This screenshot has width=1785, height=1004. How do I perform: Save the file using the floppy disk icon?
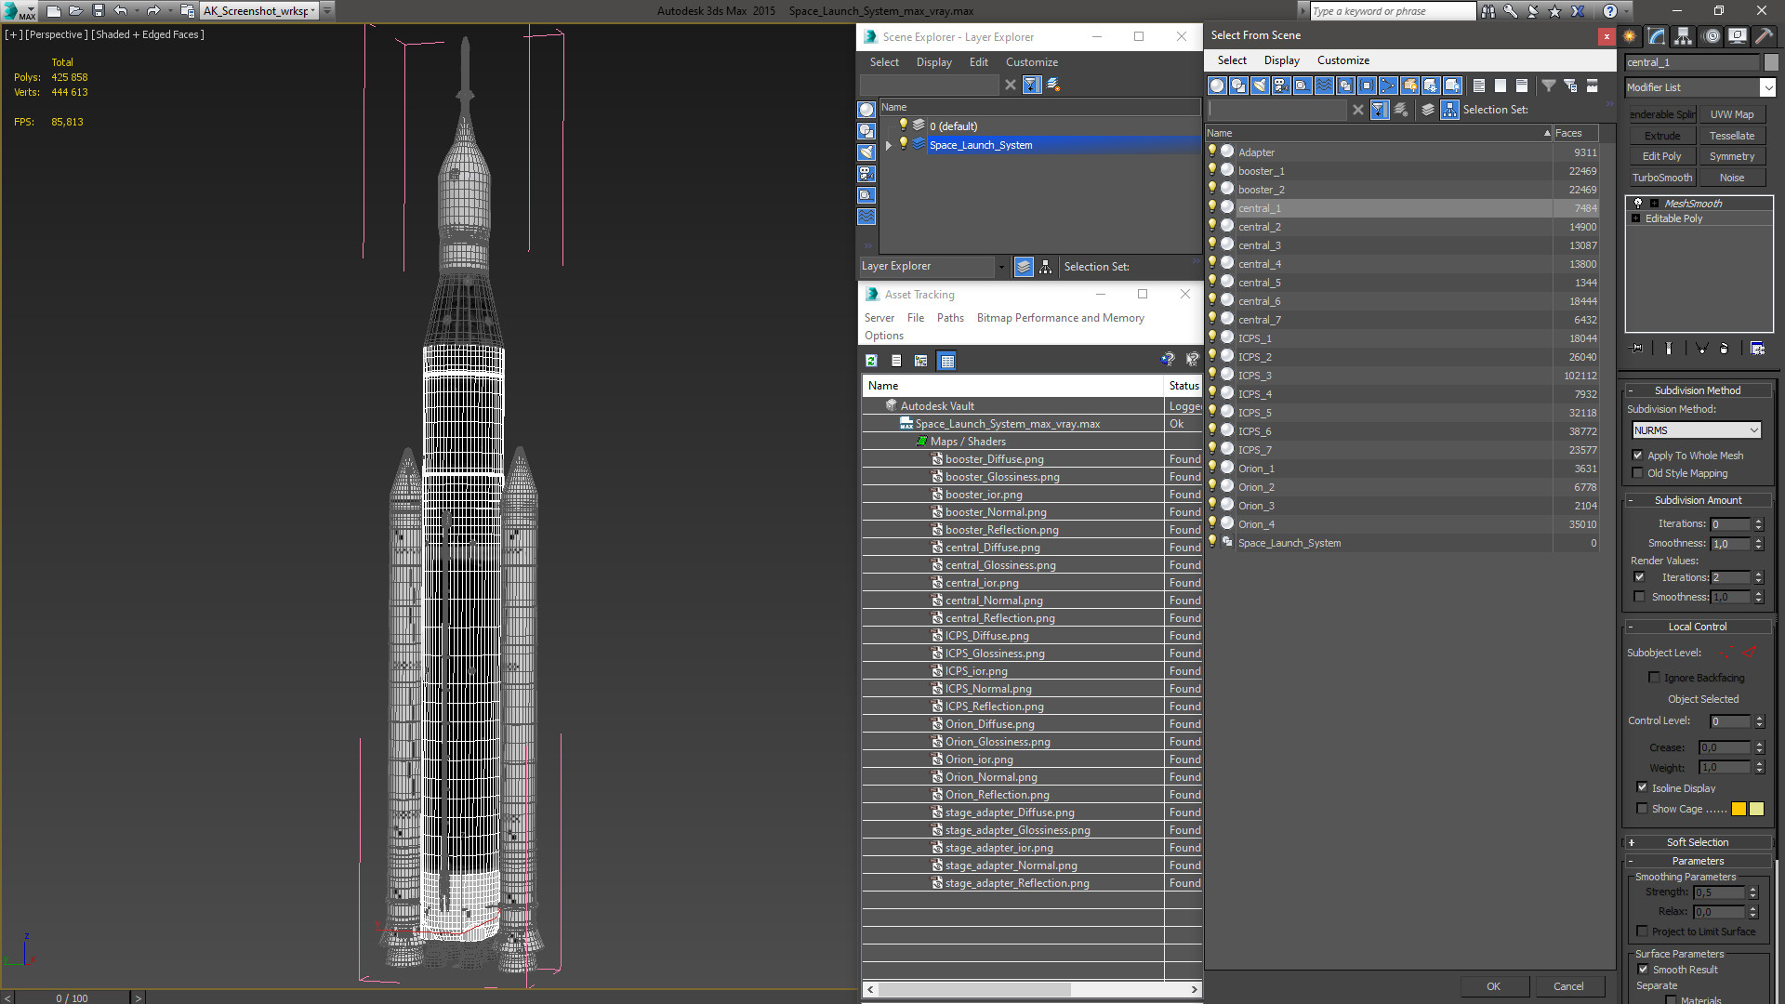[98, 11]
